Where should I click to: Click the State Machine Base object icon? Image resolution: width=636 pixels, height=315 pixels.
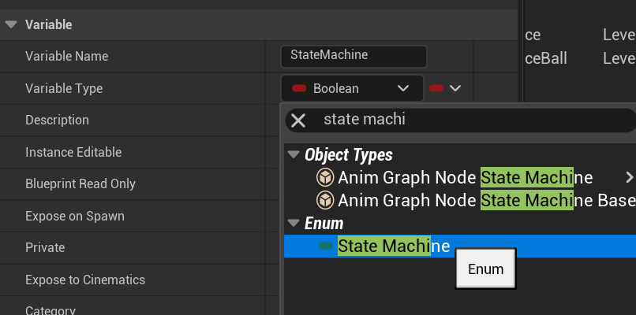coord(324,200)
